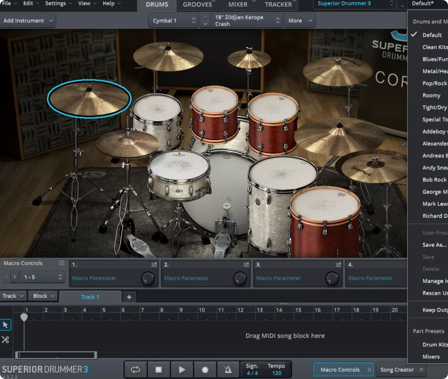Viewport: 448px width, 379px height.
Task: Click the stop button in transport
Action: 159,369
